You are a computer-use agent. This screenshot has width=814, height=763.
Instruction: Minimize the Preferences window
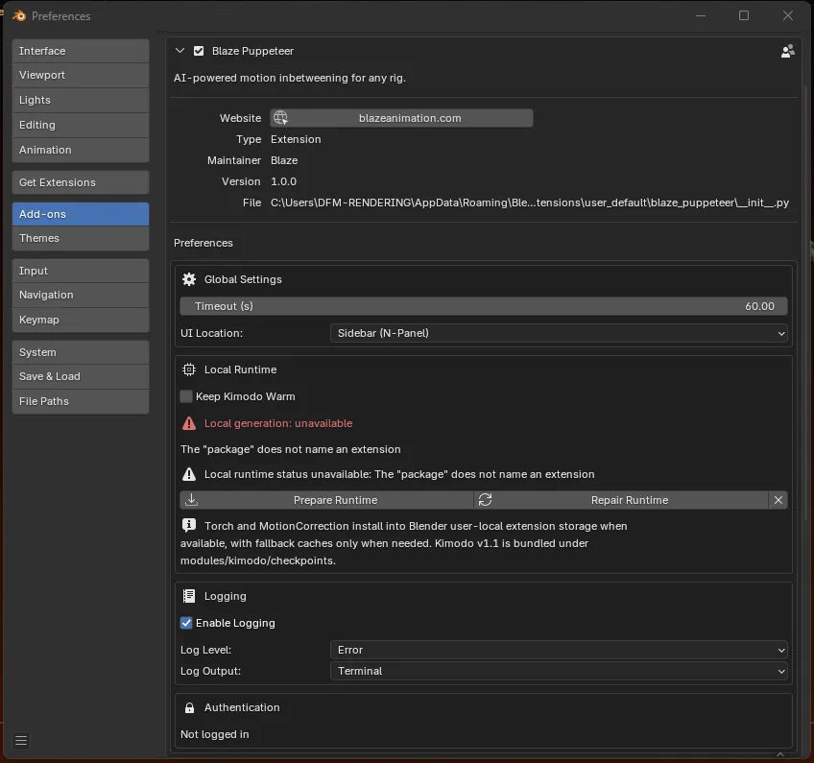point(701,15)
